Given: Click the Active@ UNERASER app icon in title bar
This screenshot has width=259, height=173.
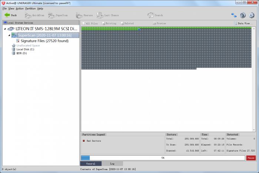Looking at the screenshot, I should pyautogui.click(x=3, y=3).
